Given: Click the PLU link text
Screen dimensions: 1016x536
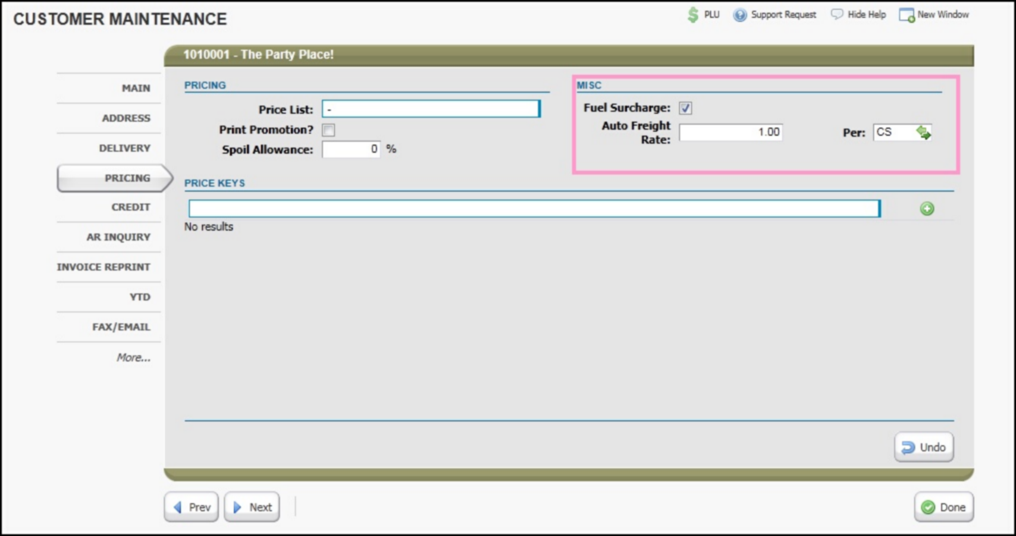Looking at the screenshot, I should click(711, 14).
